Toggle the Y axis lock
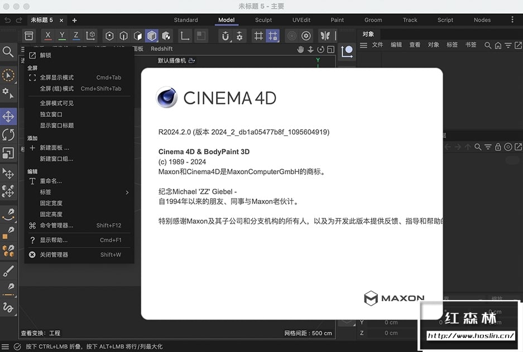The width and height of the screenshot is (523, 352). point(62,36)
